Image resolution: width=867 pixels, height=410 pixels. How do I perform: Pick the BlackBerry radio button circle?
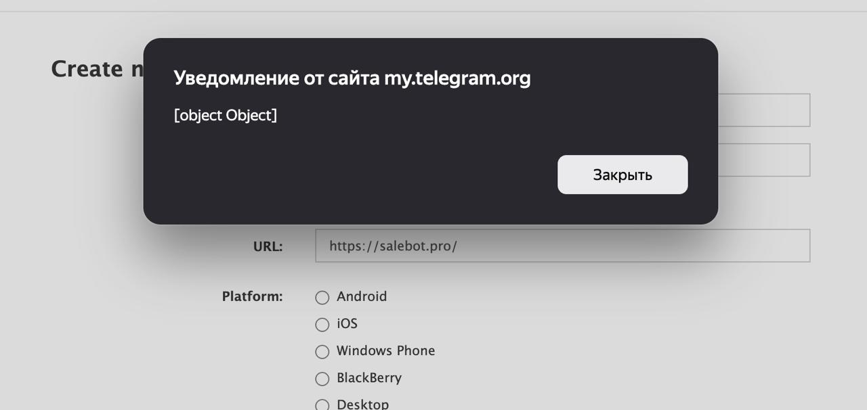[322, 379]
